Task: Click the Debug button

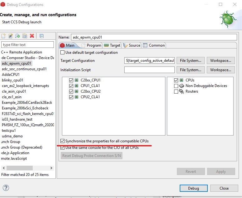Action: coord(193,188)
